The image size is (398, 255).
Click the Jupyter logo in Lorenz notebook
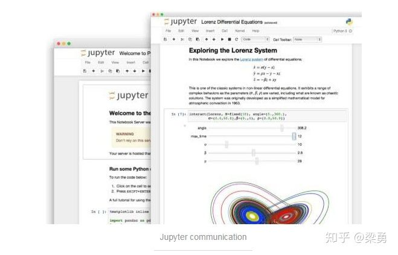(x=181, y=22)
